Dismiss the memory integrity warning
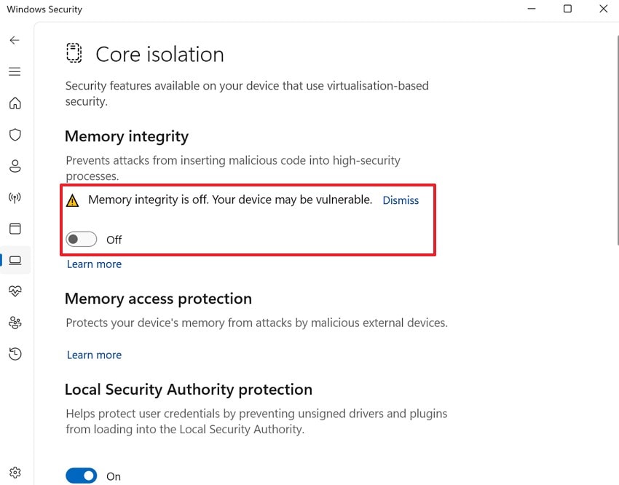619x485 pixels. tap(401, 200)
